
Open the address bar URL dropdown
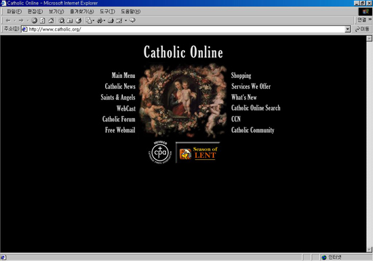(348, 29)
